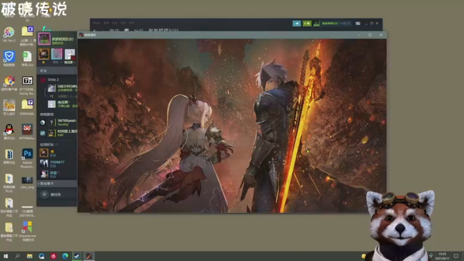Switch to Steam on the taskbar

pos(77,256)
